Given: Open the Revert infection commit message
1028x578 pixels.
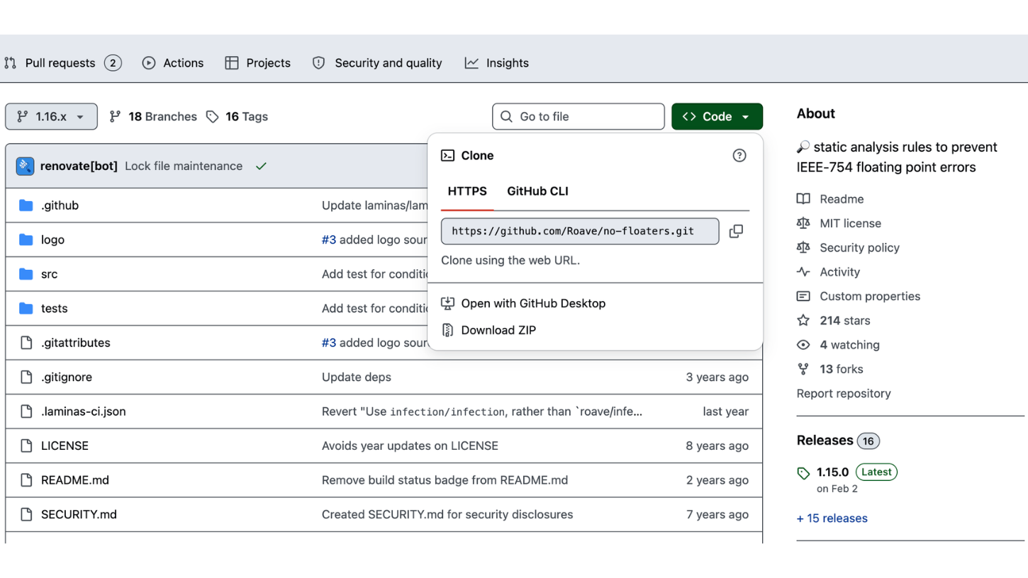Looking at the screenshot, I should 482,412.
